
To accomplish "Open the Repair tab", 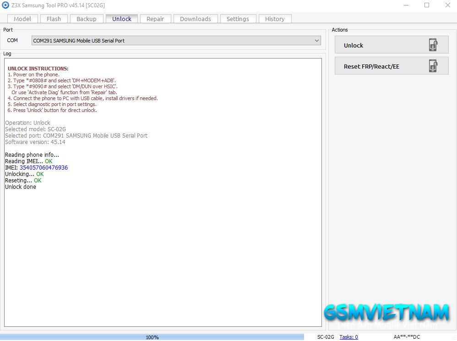I will point(155,19).
